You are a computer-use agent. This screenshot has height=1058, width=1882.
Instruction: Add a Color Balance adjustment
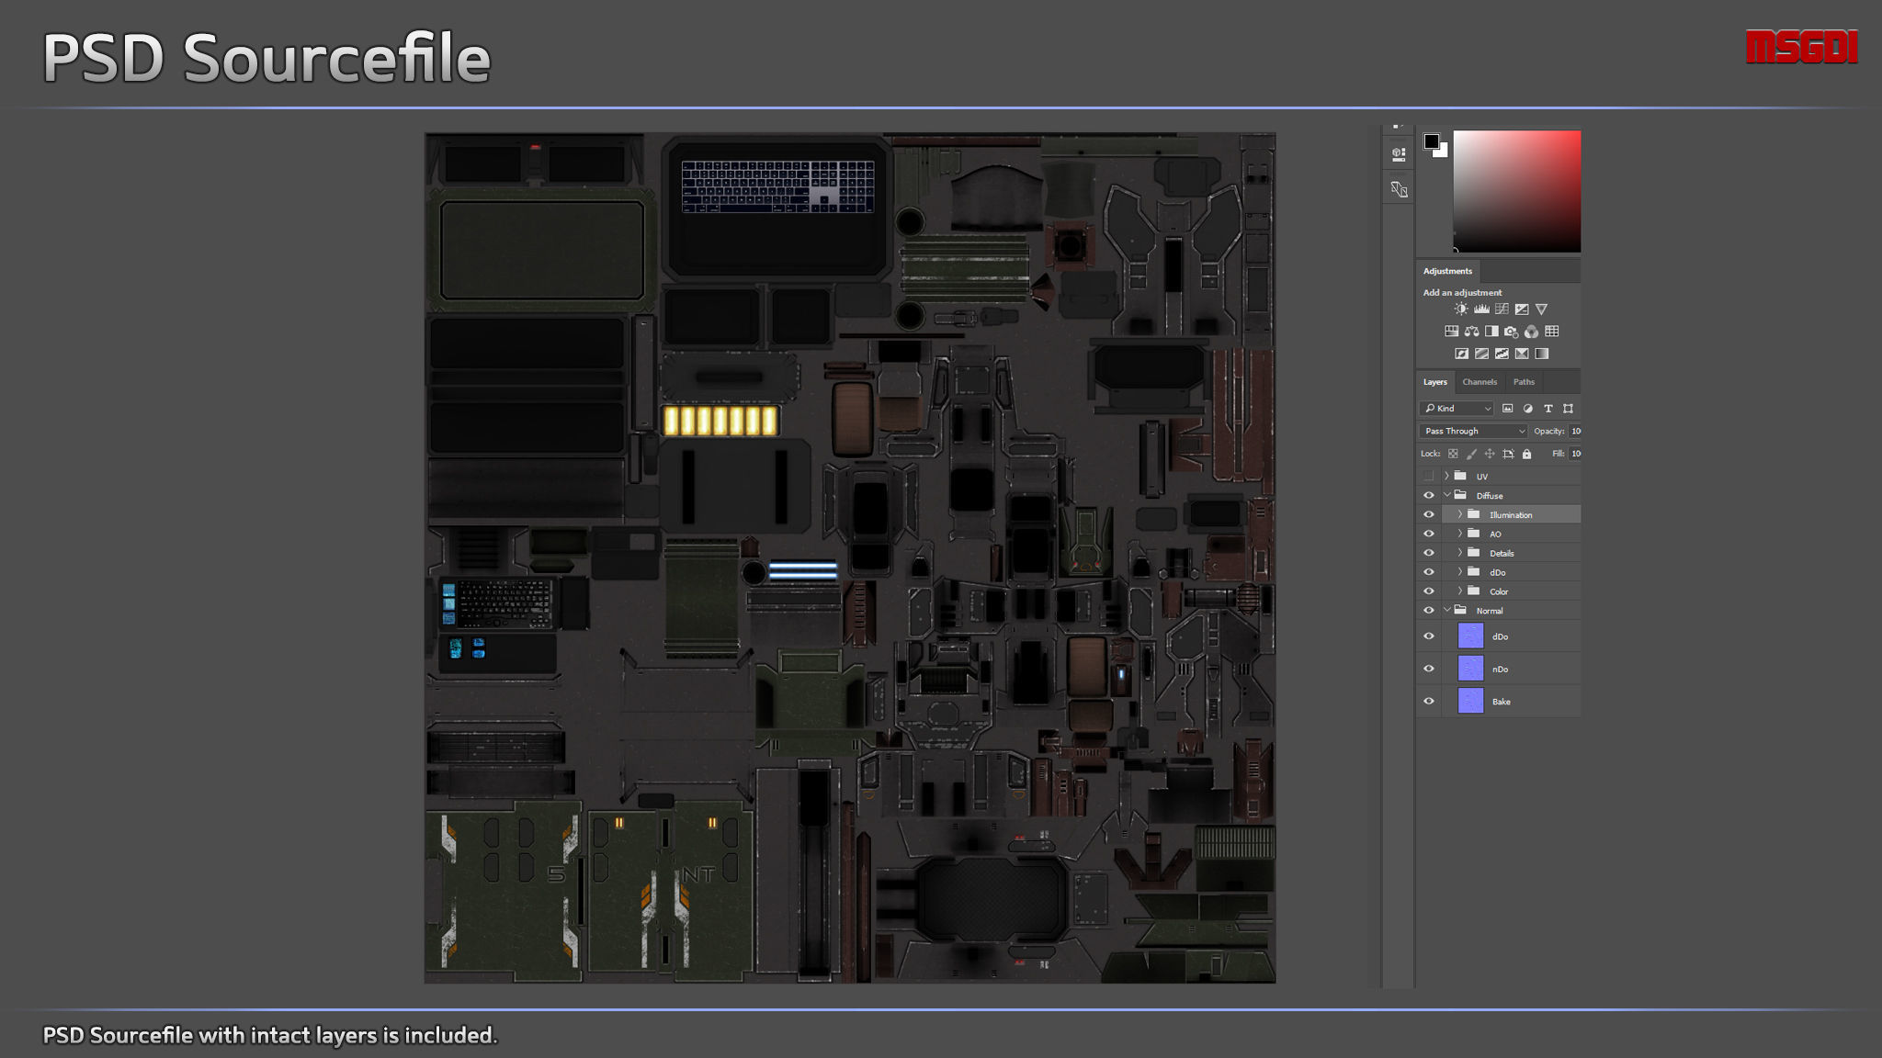tap(1471, 332)
